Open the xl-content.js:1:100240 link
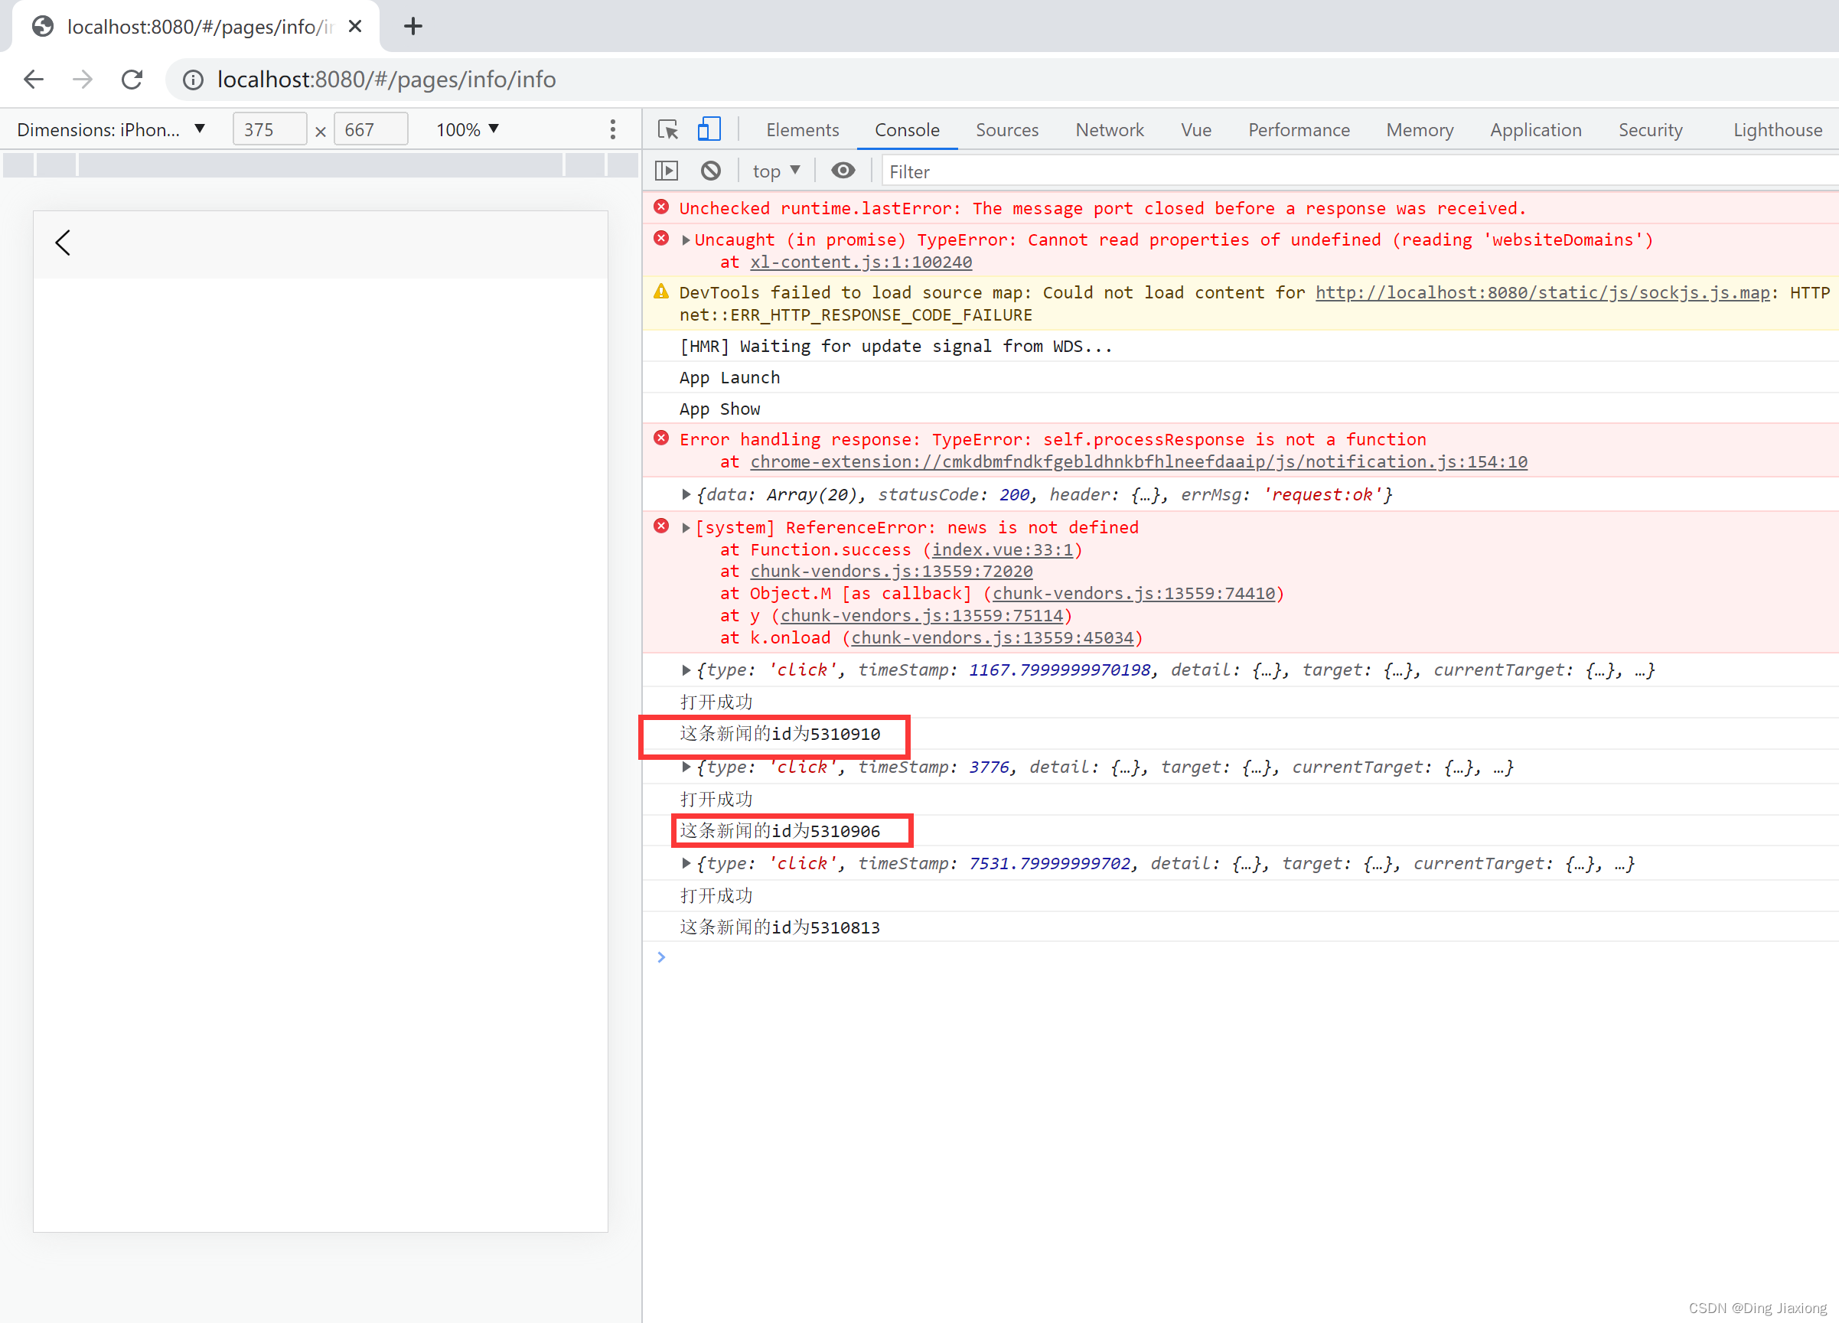Viewport: 1839px width, 1323px height. (x=860, y=262)
